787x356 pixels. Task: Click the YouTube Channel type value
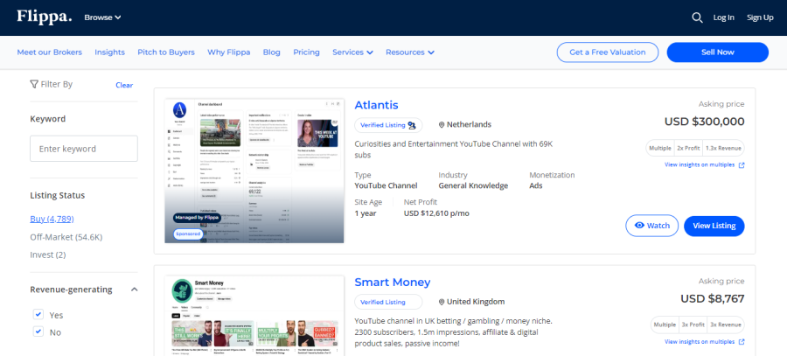click(386, 185)
